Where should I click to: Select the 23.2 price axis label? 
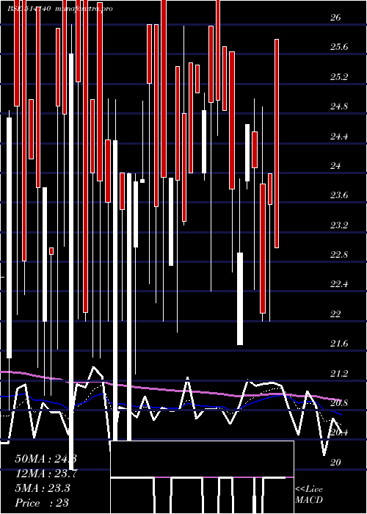tap(339, 225)
